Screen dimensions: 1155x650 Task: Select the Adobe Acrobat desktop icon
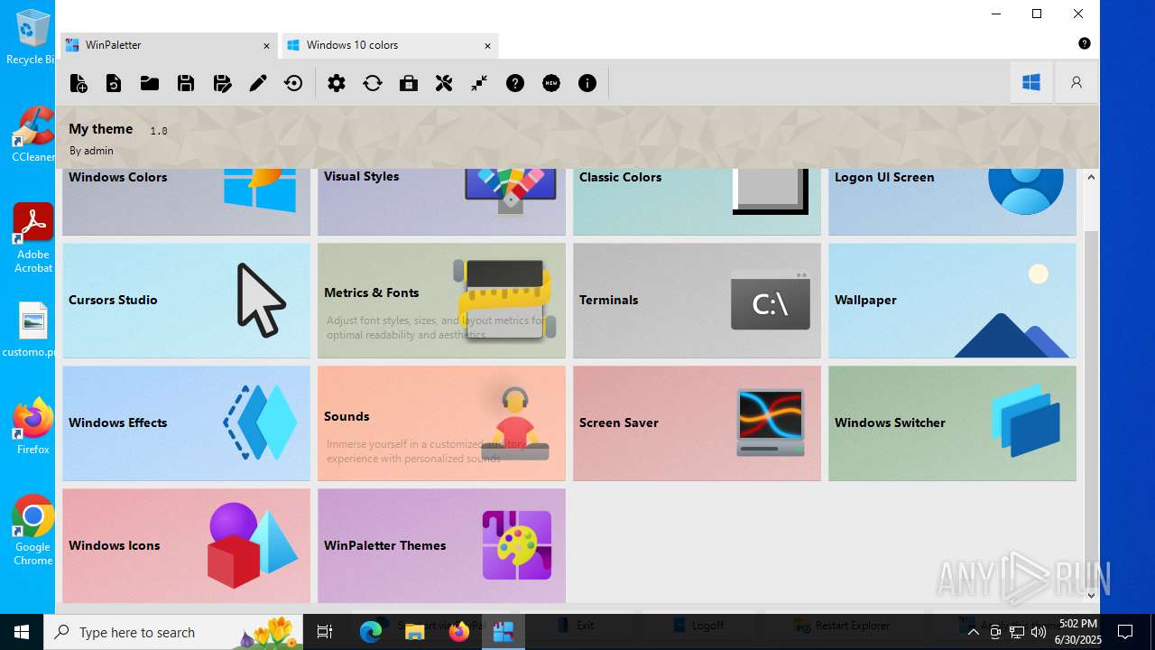(x=33, y=238)
